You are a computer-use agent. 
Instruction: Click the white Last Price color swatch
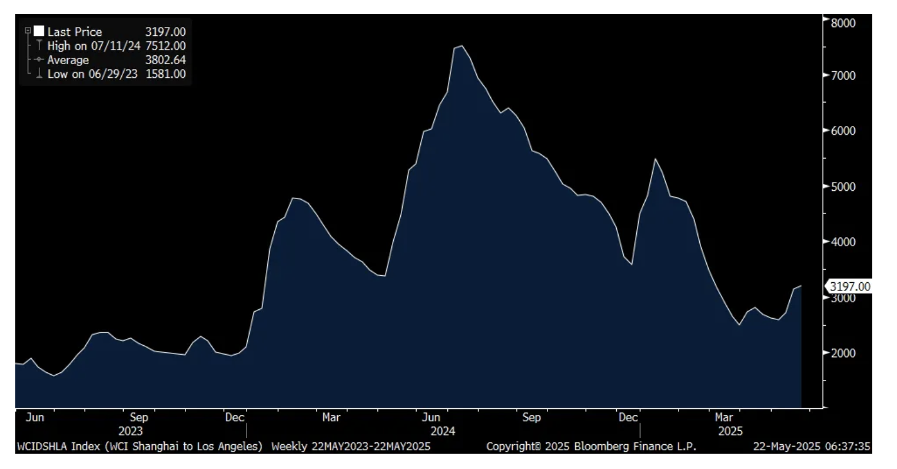point(39,31)
